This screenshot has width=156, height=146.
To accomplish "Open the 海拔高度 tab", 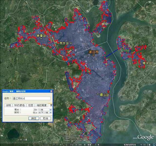I will [41, 105].
